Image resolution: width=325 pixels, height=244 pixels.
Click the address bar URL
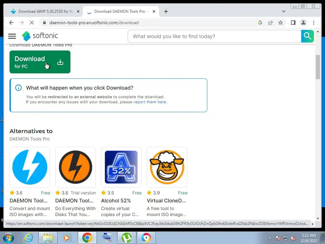click(94, 23)
